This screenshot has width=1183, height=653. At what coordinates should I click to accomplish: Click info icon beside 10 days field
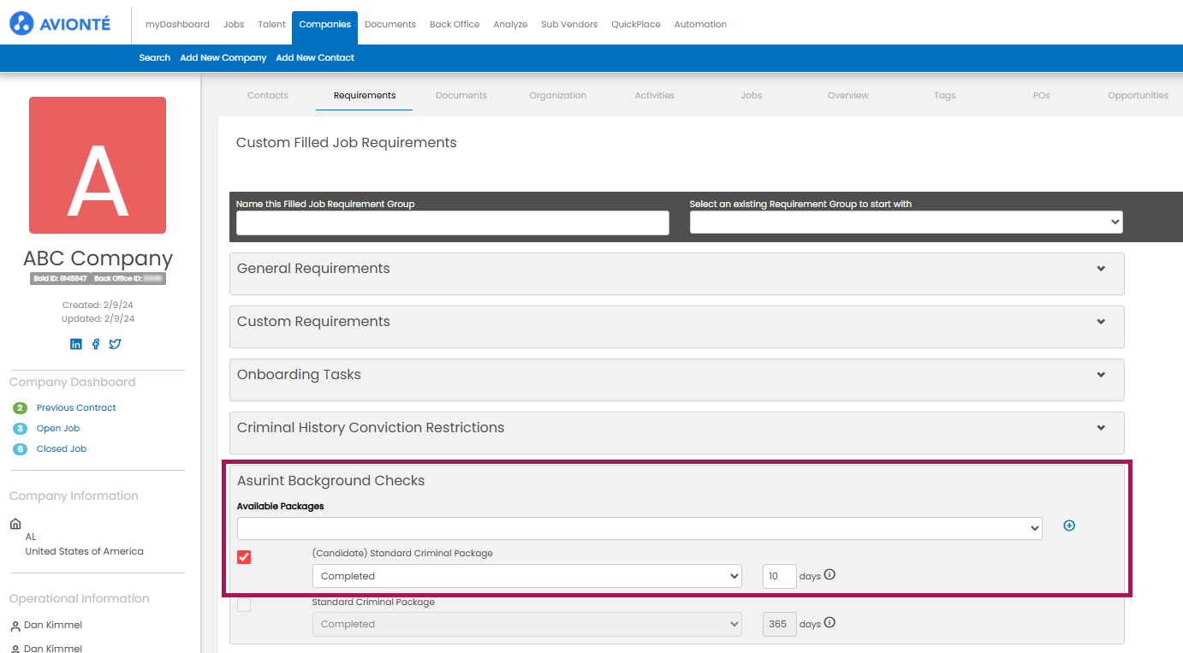(829, 574)
